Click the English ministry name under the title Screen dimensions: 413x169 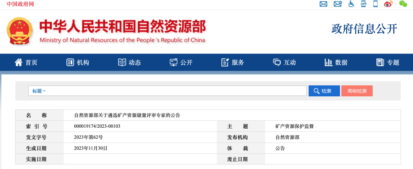(122, 40)
